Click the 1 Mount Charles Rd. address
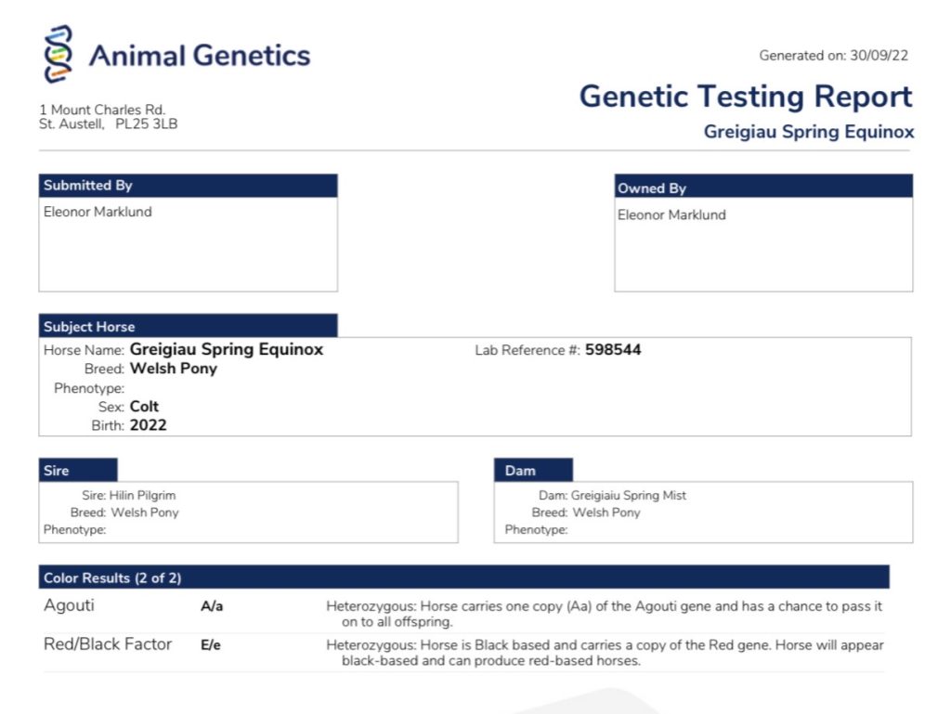Viewport: 951px width, 714px height. [102, 110]
